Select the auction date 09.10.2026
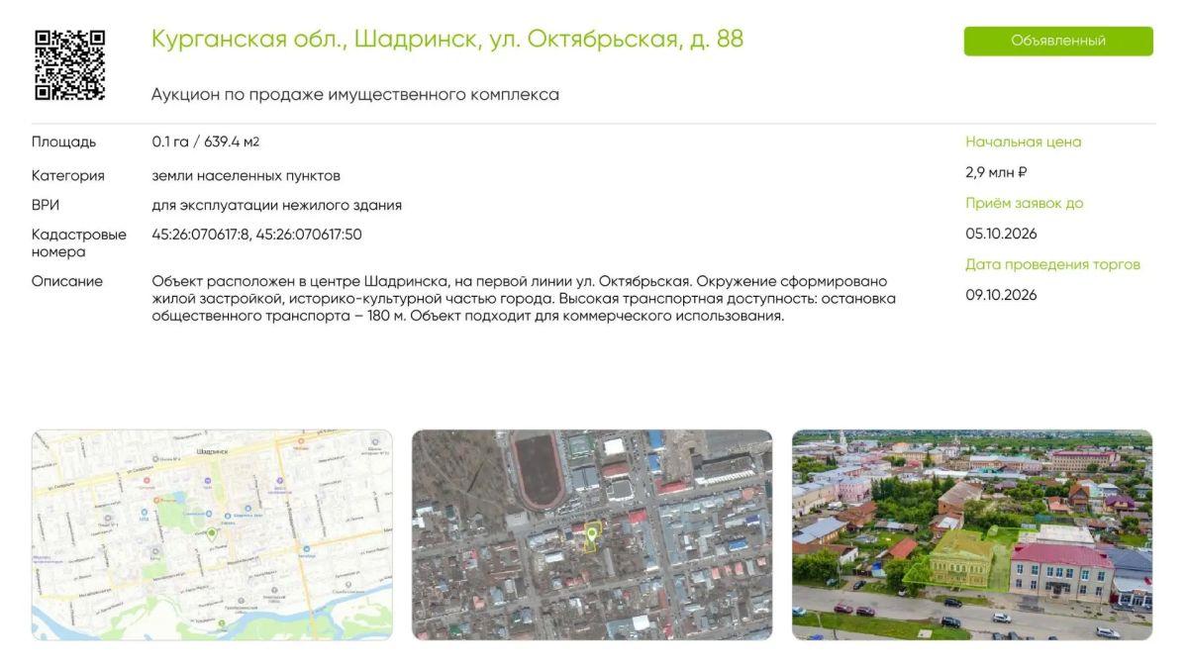The height and width of the screenshot is (668, 1188). pos(1001,295)
